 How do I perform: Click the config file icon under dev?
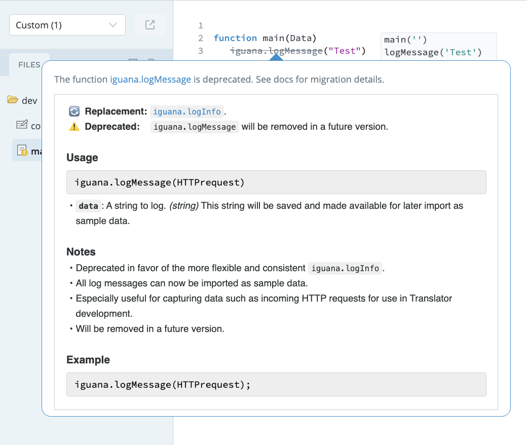pos(22,125)
